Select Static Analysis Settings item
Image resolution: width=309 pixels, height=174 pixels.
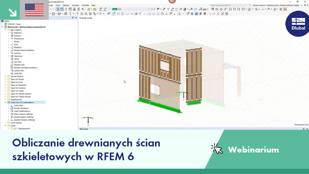click(x=23, y=114)
